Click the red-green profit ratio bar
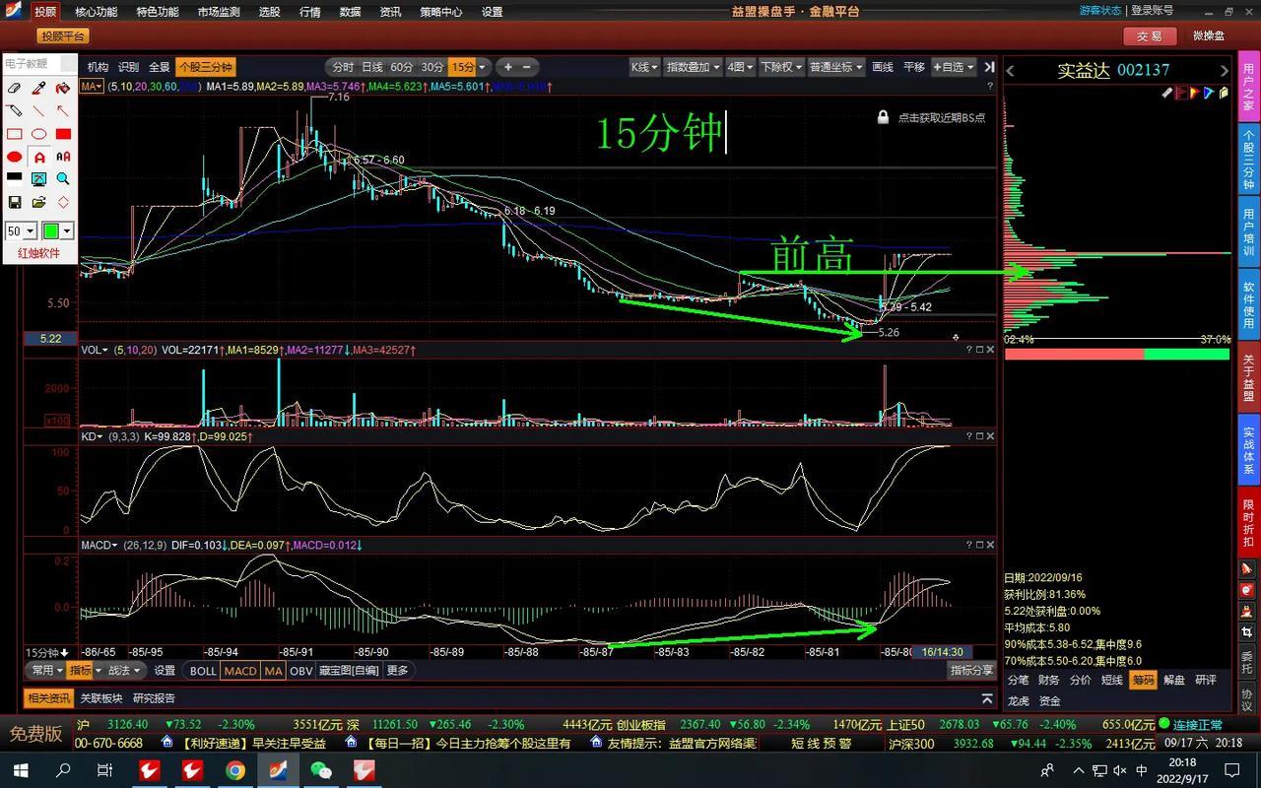 pos(1117,354)
